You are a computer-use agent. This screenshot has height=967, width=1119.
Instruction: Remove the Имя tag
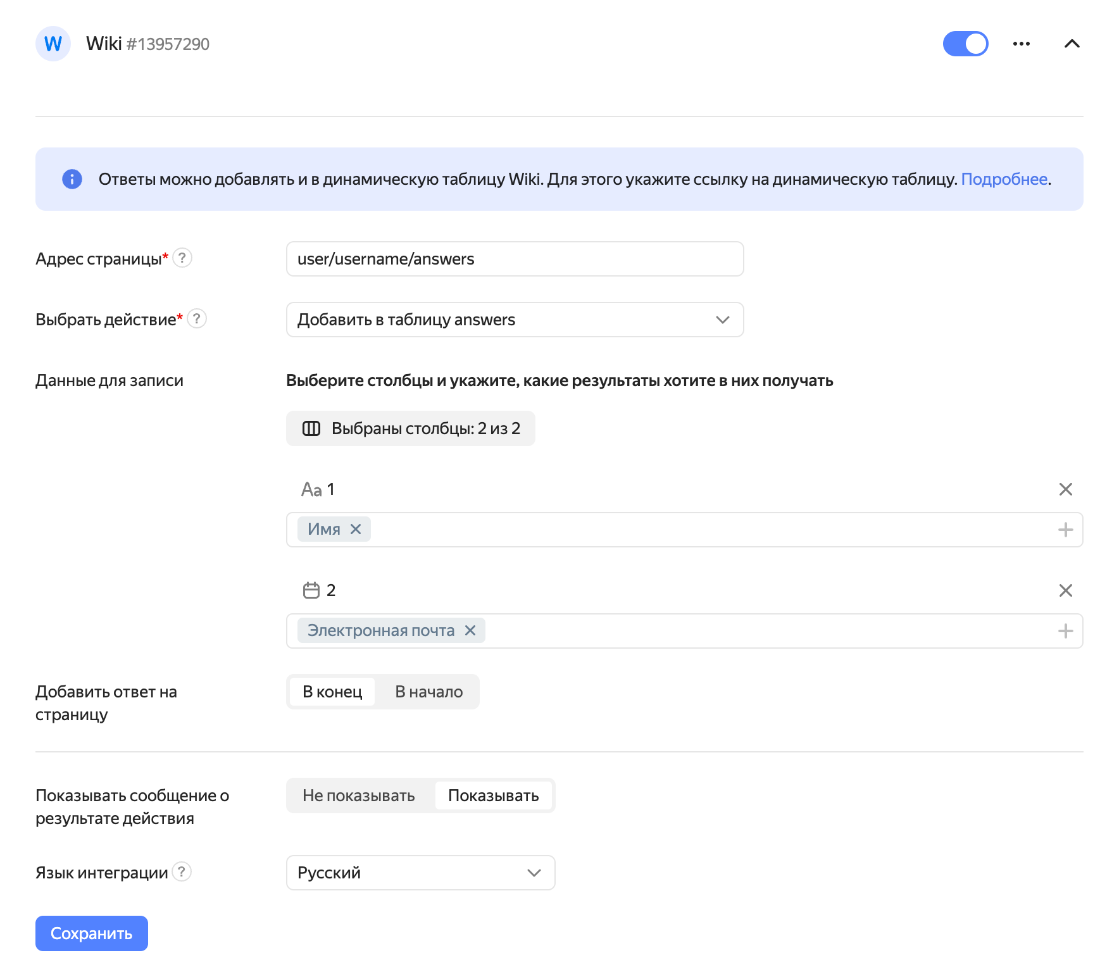pos(356,529)
